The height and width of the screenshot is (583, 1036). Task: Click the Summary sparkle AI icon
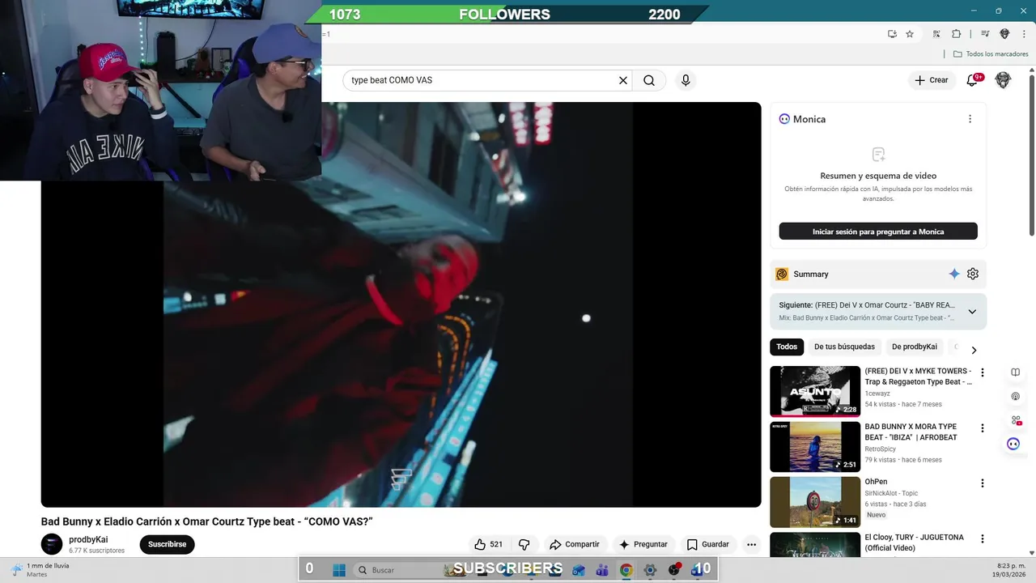click(954, 274)
